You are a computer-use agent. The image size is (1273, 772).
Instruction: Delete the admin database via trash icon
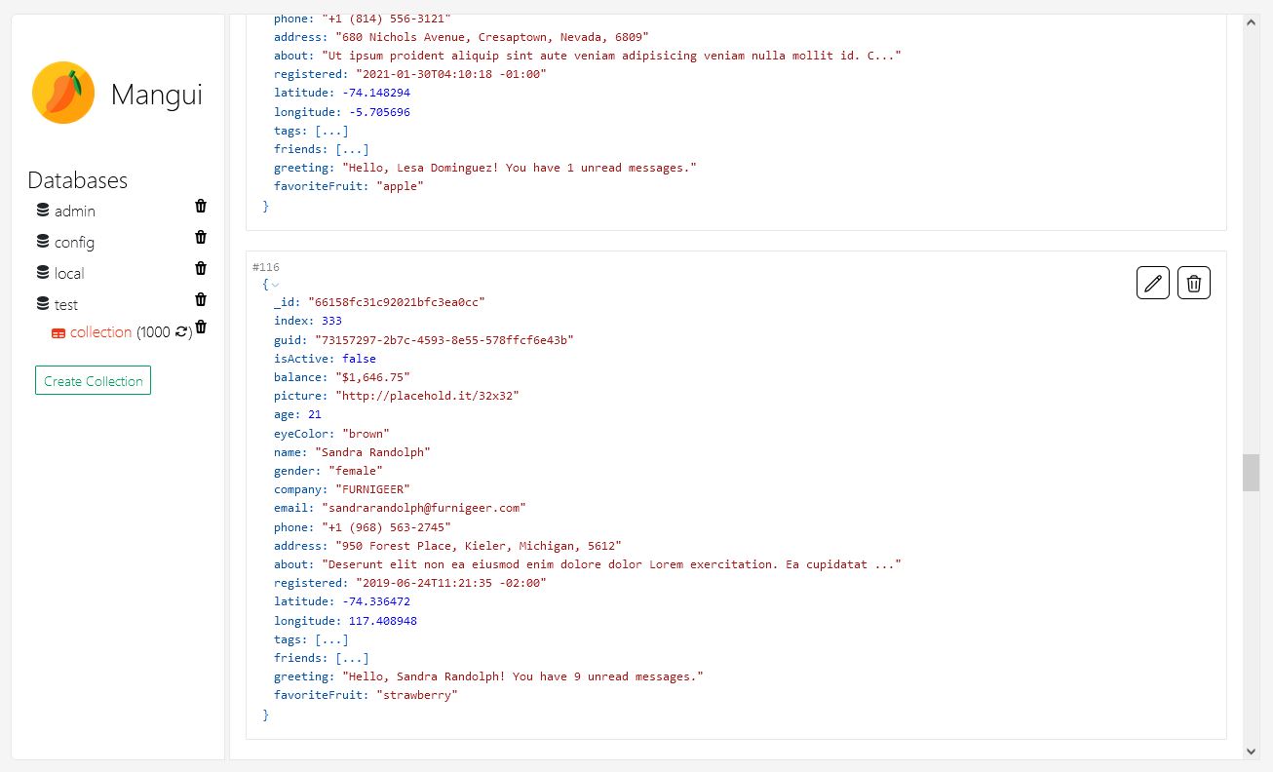pyautogui.click(x=201, y=206)
